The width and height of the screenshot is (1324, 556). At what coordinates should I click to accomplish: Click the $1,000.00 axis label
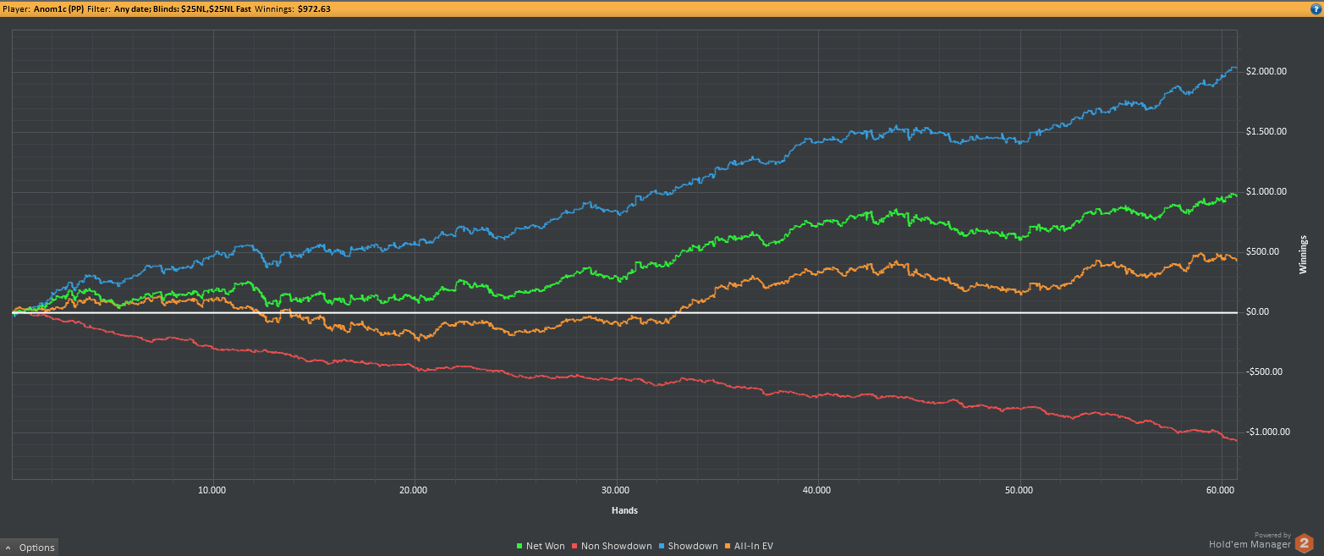(x=1266, y=191)
